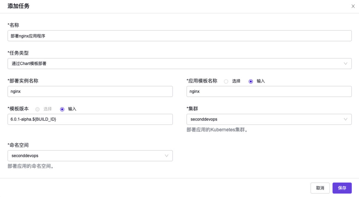Open the 任务类型 dropdown
Screen dimensions: 359x197
point(180,63)
